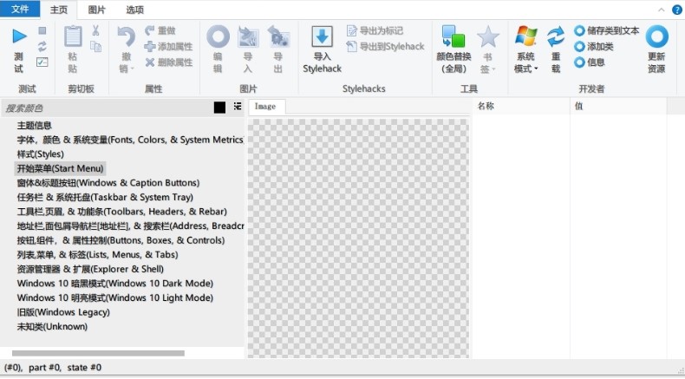This screenshot has width=685, height=379.
Task: Click the checklist icon in 测试 group
Action: (42, 62)
